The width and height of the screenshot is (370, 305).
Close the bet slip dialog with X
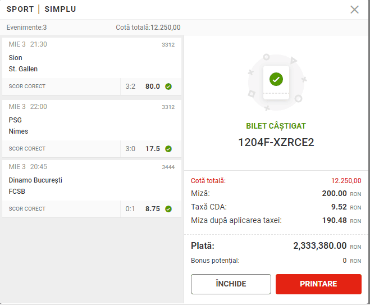(x=354, y=10)
